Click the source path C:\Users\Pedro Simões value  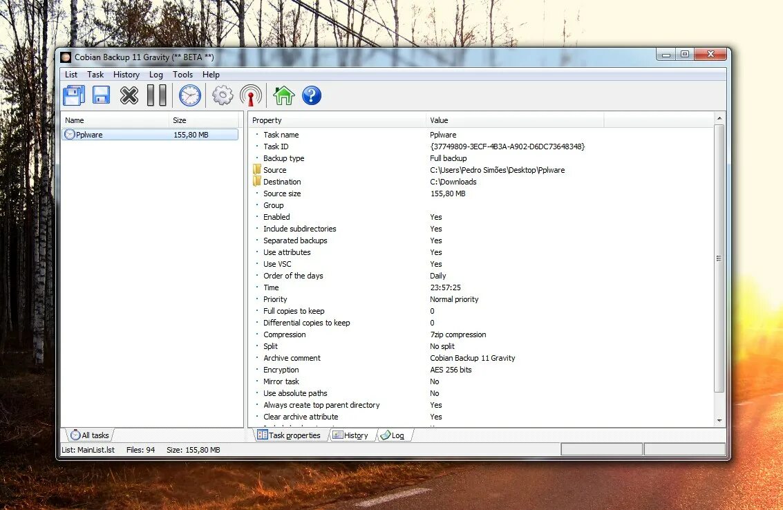click(498, 170)
